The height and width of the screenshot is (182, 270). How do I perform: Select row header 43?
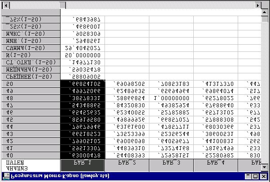coord(31,134)
